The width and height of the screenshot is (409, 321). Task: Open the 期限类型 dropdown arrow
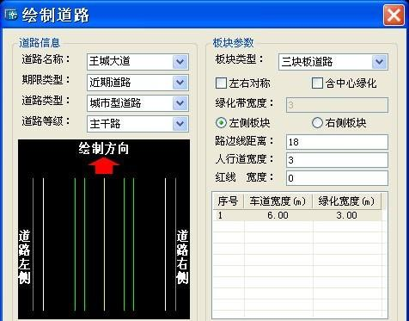click(x=180, y=83)
